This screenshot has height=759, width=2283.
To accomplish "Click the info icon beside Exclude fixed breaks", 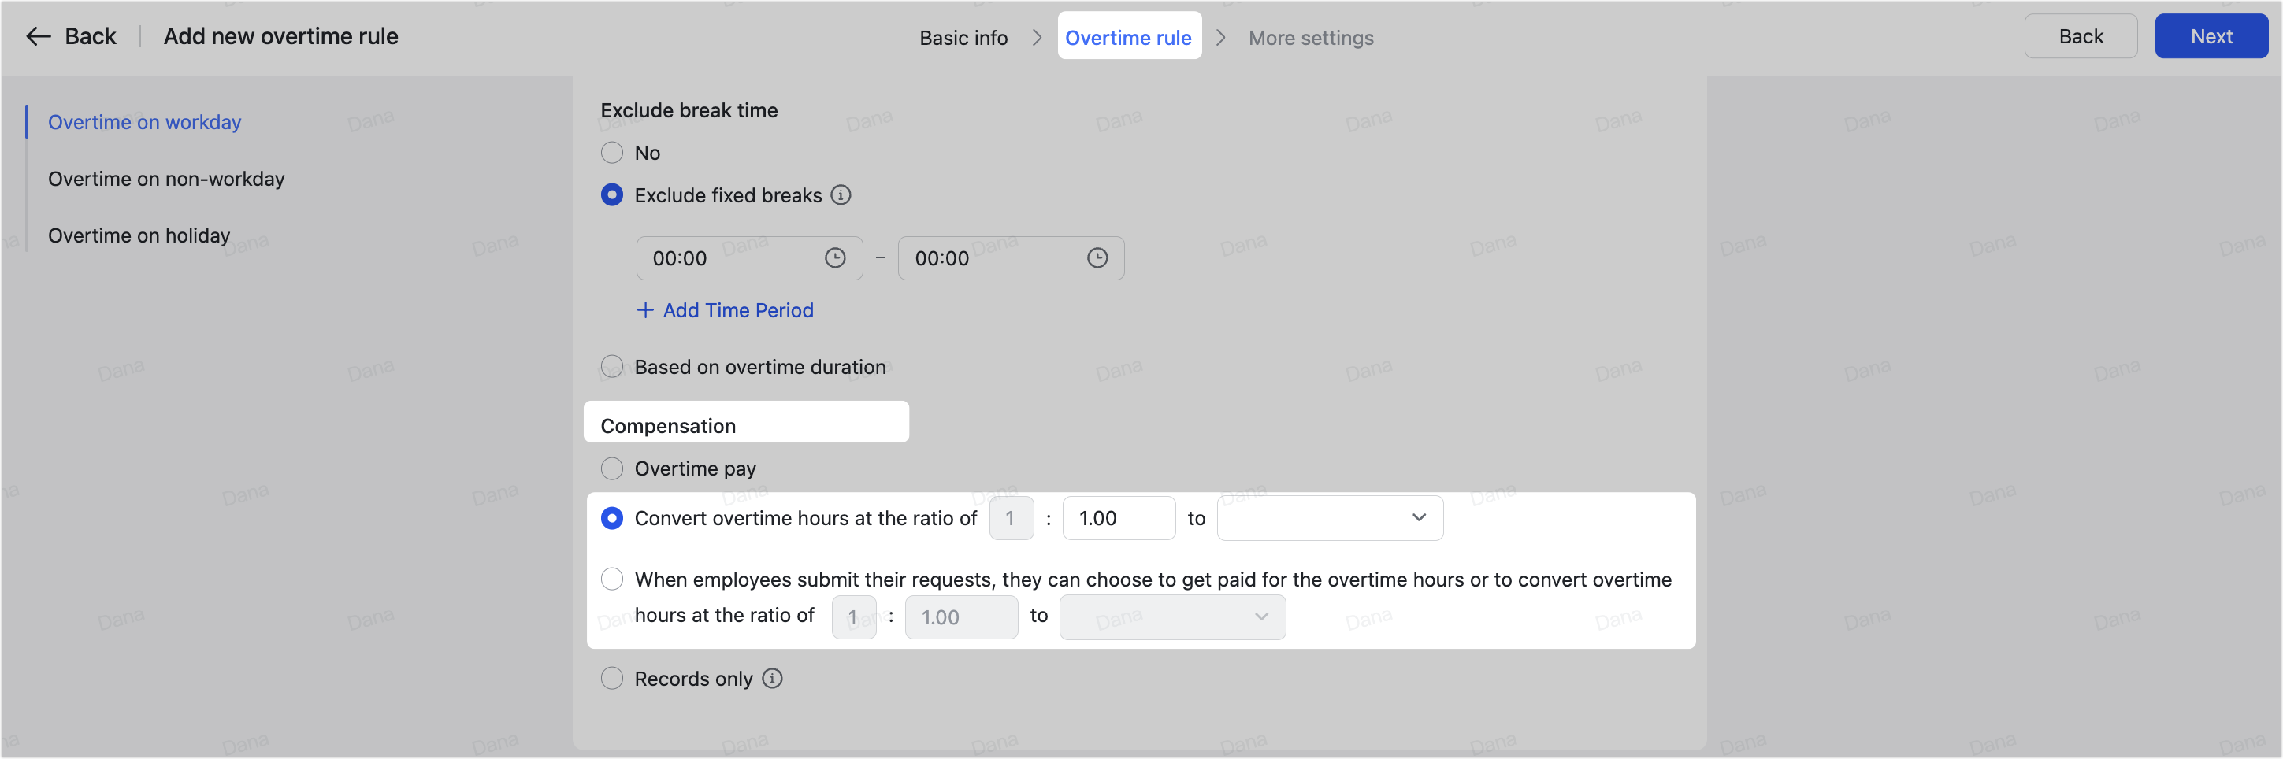I will point(841,194).
